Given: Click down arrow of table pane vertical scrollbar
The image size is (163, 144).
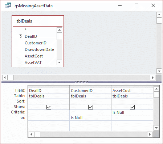Looking at the screenshot, I should (159, 71).
